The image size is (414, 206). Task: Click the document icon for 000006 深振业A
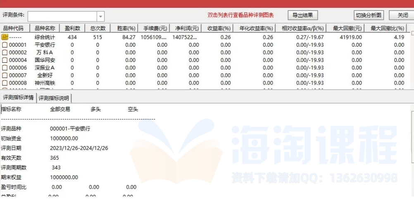coord(5,68)
